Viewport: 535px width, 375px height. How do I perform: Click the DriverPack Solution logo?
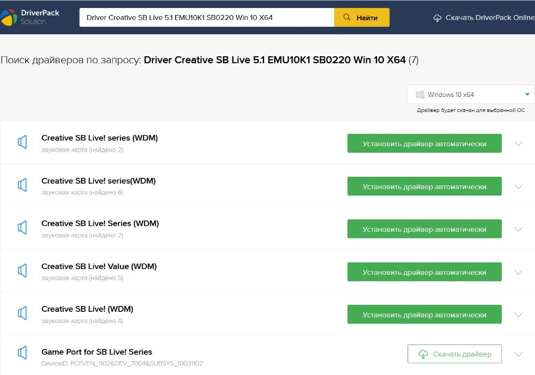click(31, 17)
